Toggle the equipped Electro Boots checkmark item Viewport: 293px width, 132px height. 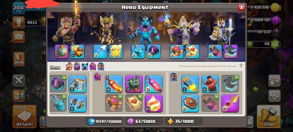pyautogui.click(x=230, y=84)
